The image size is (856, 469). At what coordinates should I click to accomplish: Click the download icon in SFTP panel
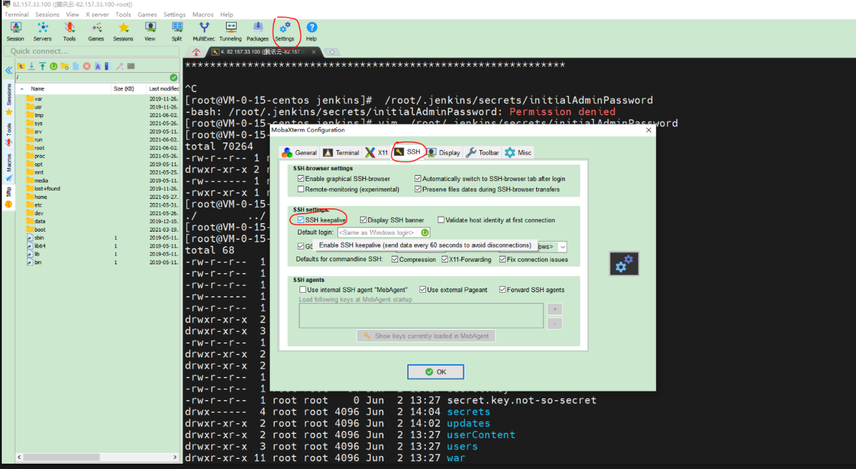coord(31,66)
